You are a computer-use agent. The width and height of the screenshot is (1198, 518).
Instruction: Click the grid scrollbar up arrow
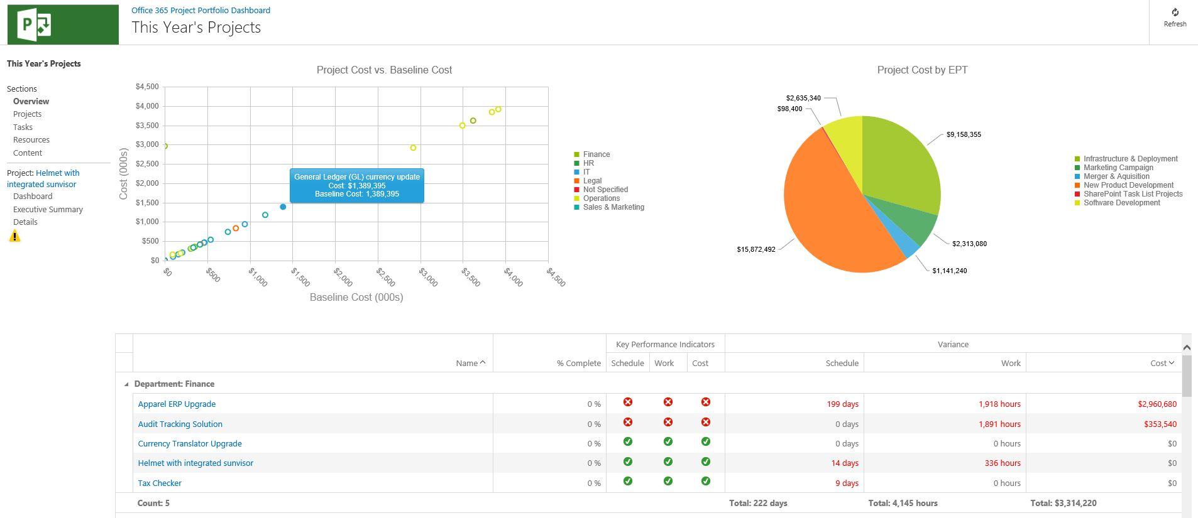[x=1187, y=347]
